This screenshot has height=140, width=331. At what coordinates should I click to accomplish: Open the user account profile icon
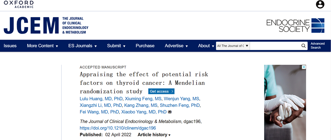pyautogui.click(x=320, y=5)
